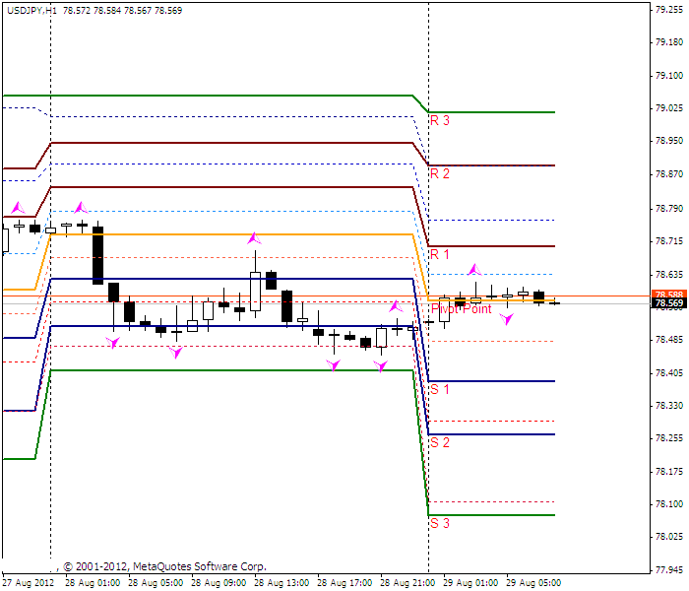Select the S 1 support label
This screenshot has width=689, height=591.
440,389
